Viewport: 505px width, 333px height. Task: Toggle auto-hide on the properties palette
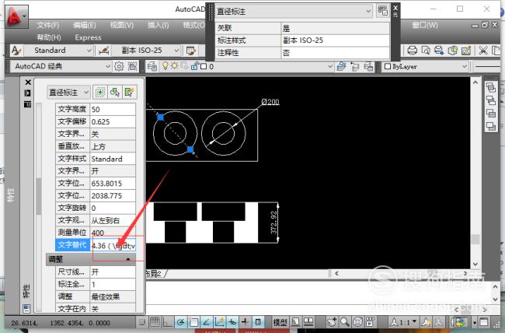(x=28, y=93)
